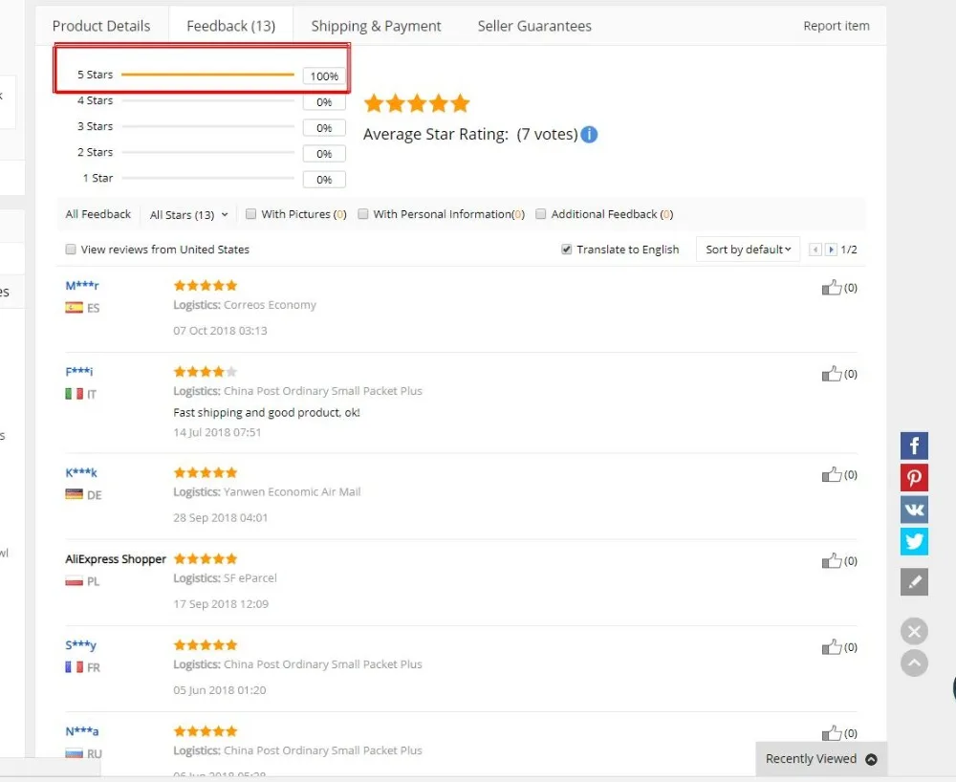The width and height of the screenshot is (956, 782).
Task: Open reviewer N***a profile link
Action: (x=81, y=730)
